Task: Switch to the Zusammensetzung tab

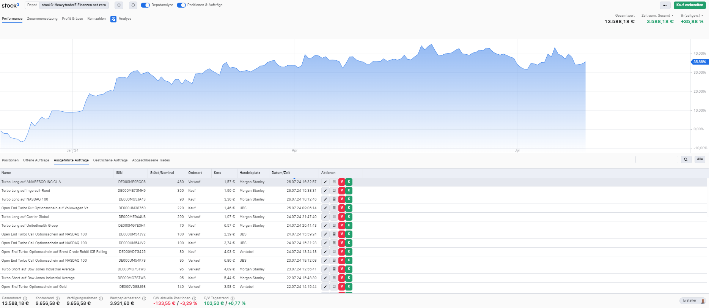Action: [x=42, y=19]
